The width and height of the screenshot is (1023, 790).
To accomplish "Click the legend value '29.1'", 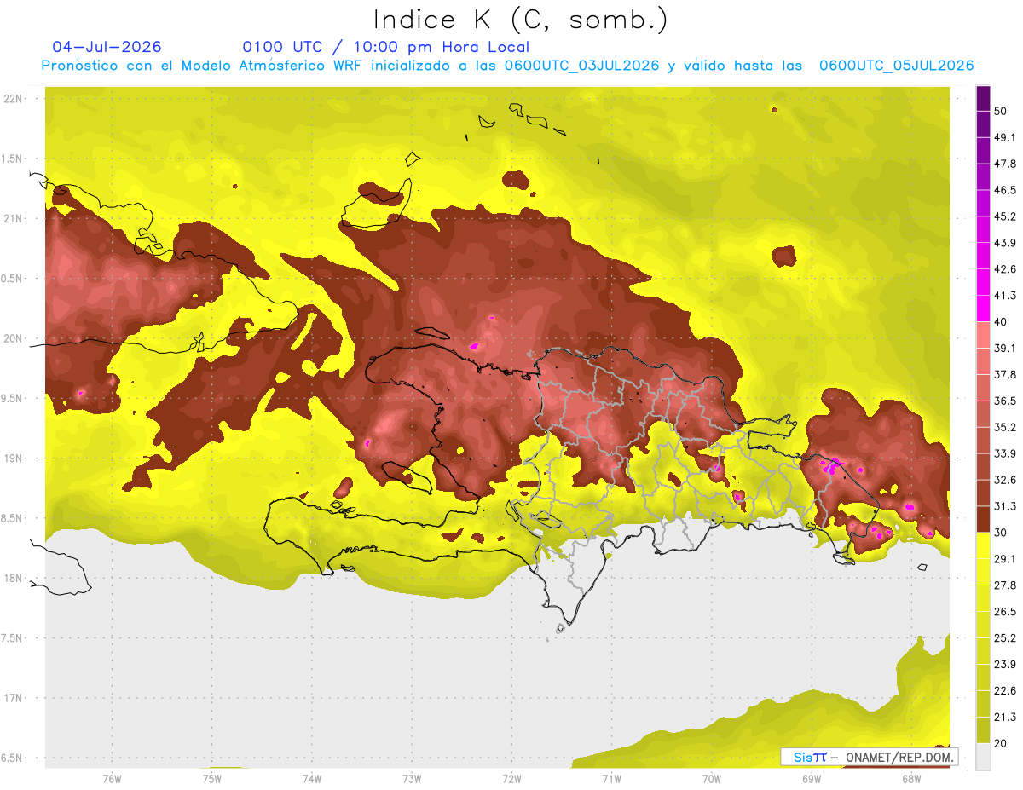I will [1005, 559].
